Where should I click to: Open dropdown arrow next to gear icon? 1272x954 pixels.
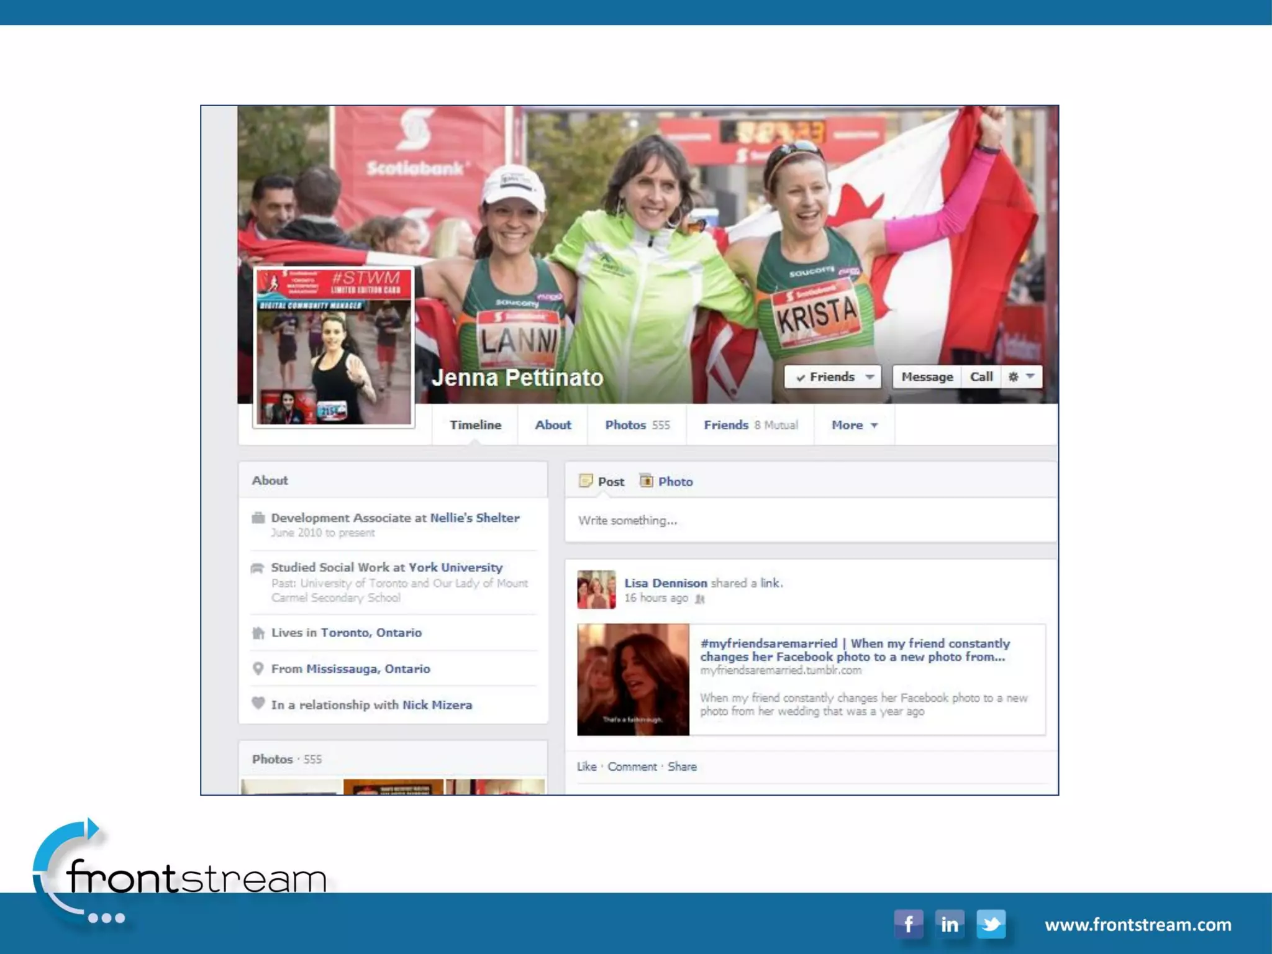pyautogui.click(x=1030, y=376)
